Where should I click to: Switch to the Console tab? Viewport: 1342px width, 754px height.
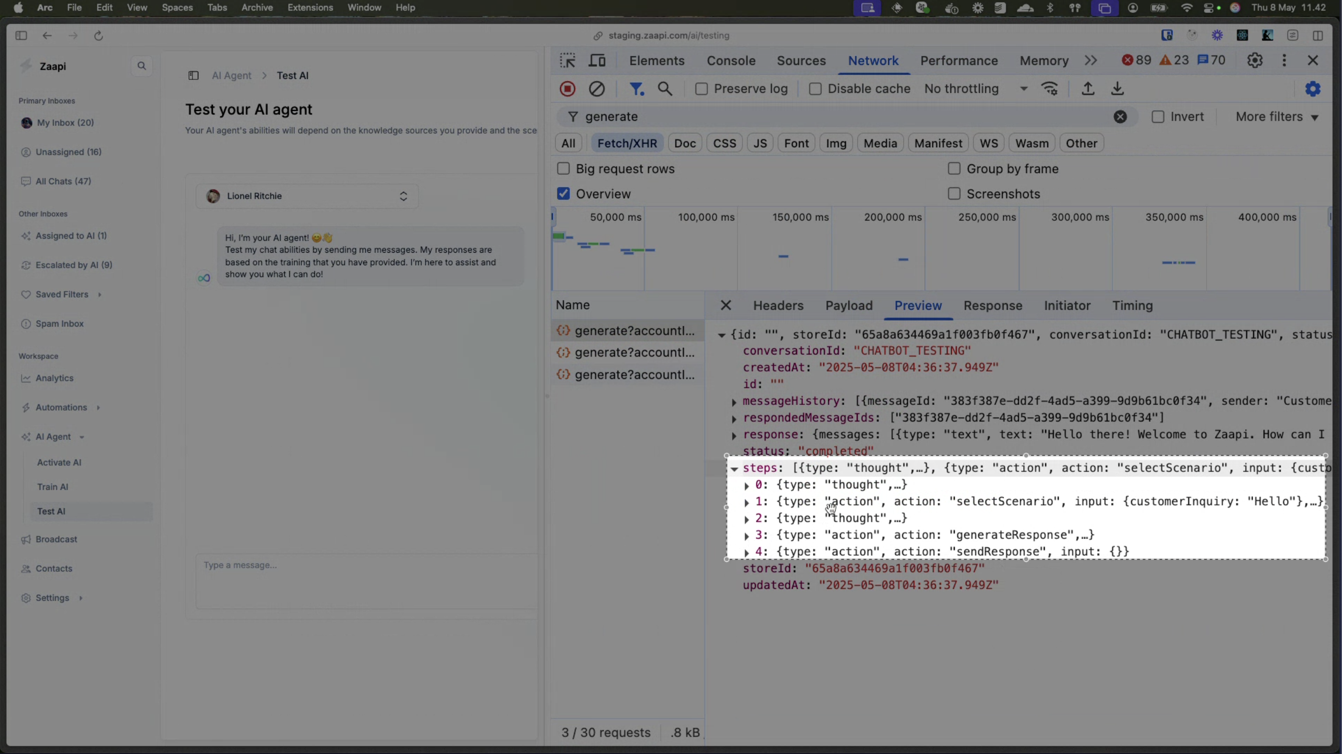[x=731, y=60]
